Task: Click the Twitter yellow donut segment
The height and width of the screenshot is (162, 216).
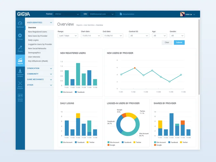Action: 131,115
